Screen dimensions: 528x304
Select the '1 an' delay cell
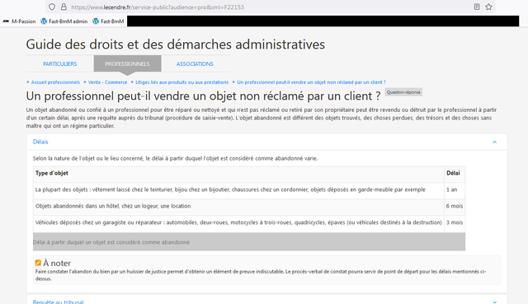pyautogui.click(x=455, y=189)
